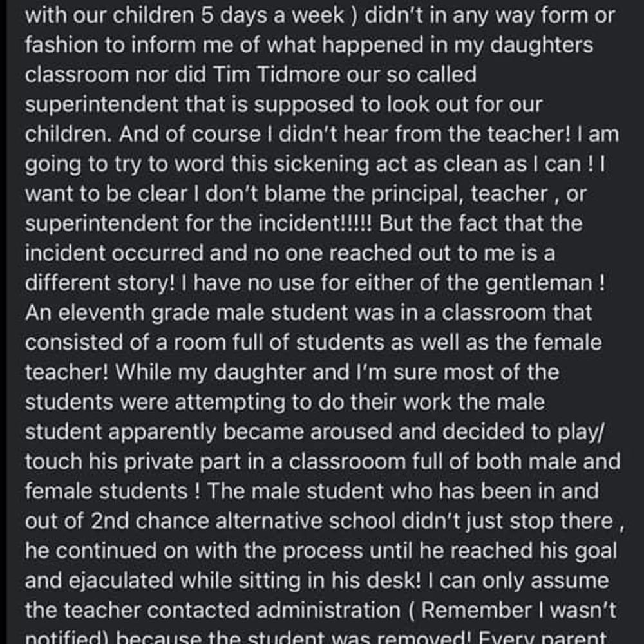The width and height of the screenshot is (644, 644).
Task: Click the word "gentleman" in the post
Action: [x=539, y=283]
